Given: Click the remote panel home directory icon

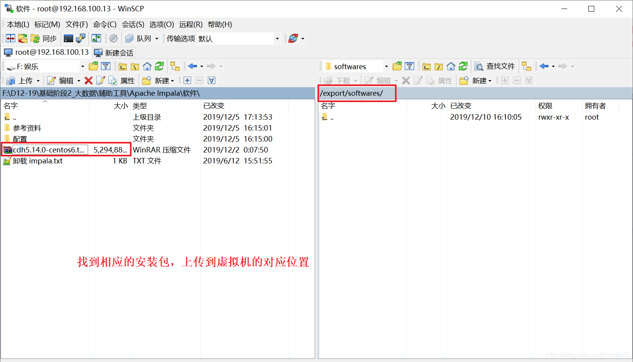Looking at the screenshot, I should click(x=451, y=66).
